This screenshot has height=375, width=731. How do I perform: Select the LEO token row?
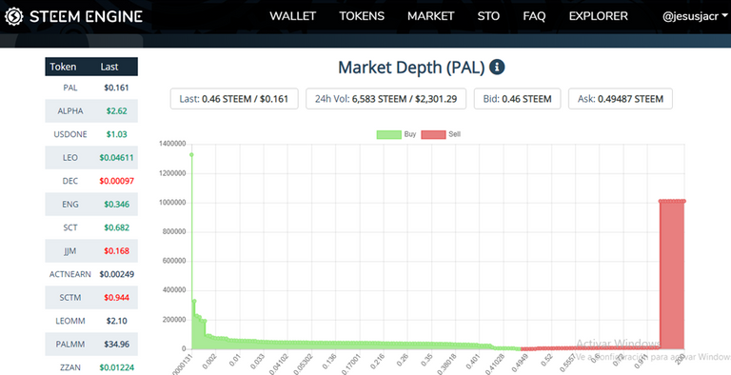point(91,158)
